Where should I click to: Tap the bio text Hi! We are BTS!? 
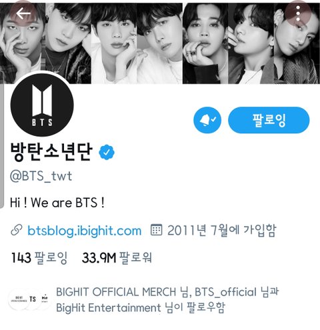tap(57, 203)
